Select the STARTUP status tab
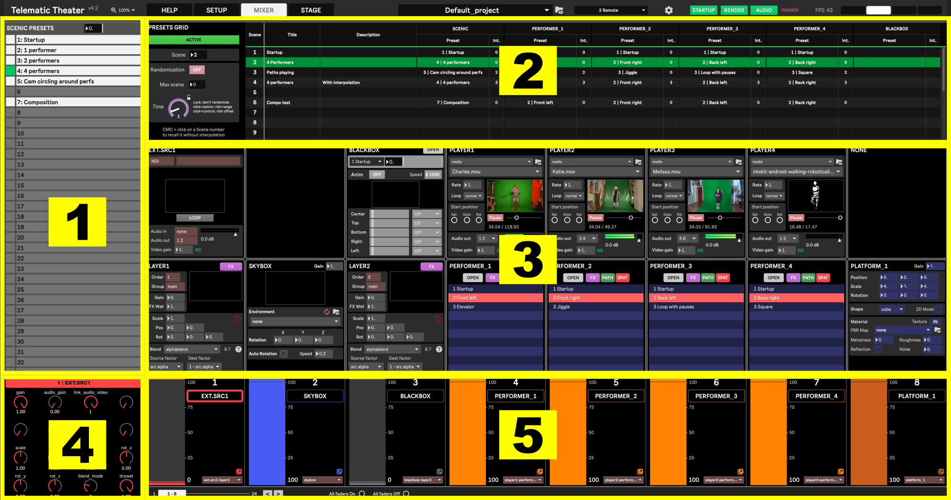 [703, 10]
